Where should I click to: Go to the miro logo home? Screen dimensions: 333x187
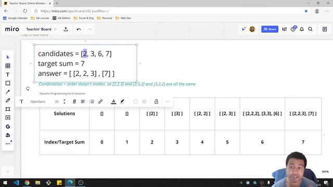[12, 29]
